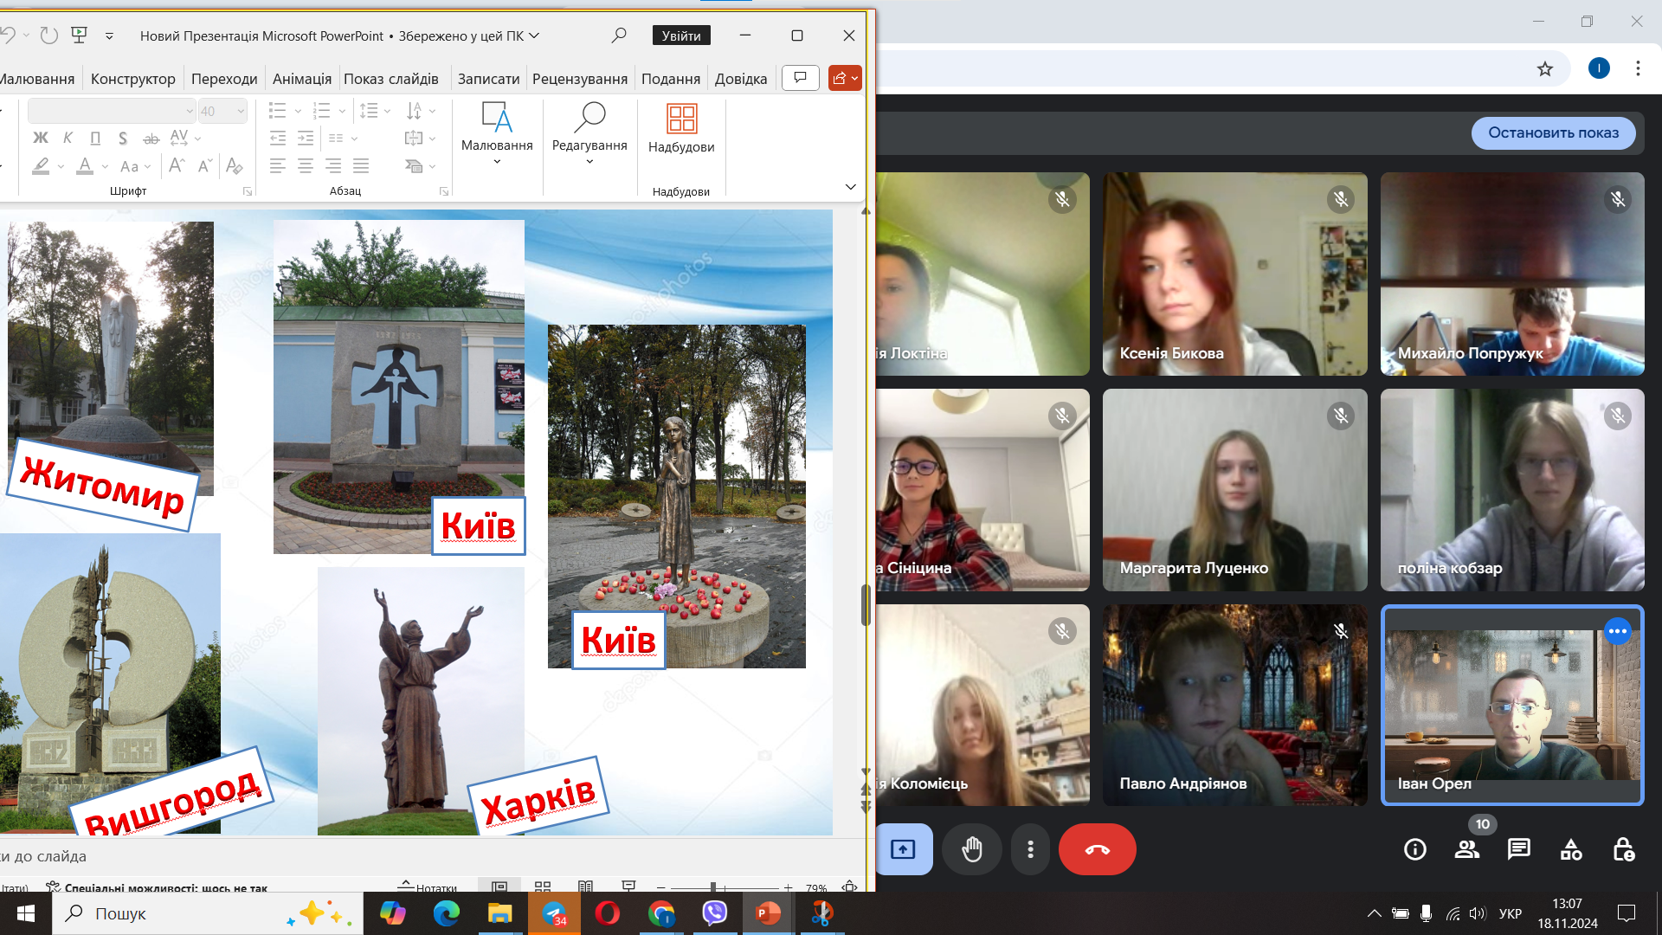Switch to the Рецензування tab
1662x935 pixels.
[x=579, y=79]
